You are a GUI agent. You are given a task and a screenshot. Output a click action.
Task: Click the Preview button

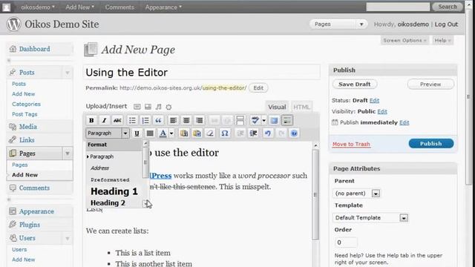pyautogui.click(x=430, y=84)
